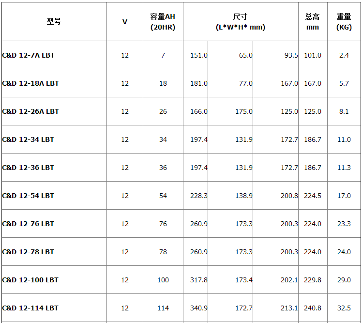The image size is (362, 323).
Task: Select the 32.5 weight value cell
Action: click(344, 308)
